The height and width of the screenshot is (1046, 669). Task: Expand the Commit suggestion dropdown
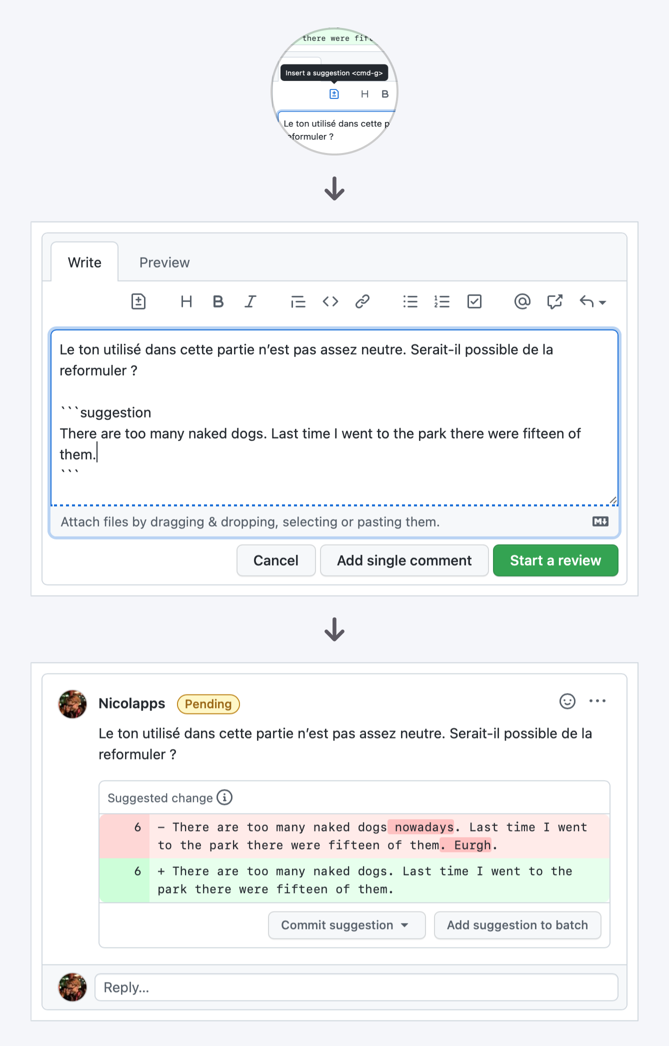pos(347,925)
